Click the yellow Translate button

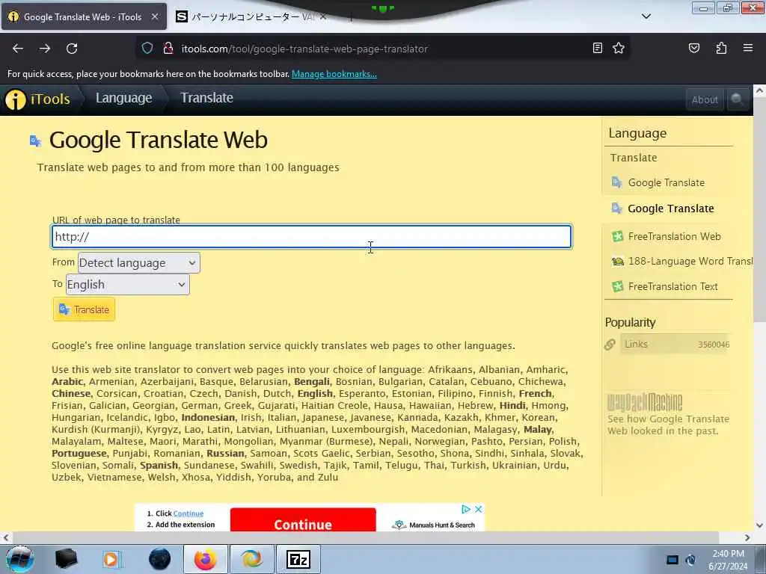[x=84, y=309]
